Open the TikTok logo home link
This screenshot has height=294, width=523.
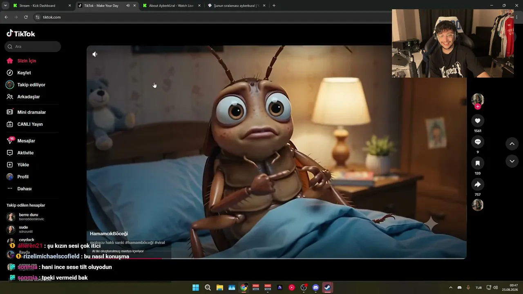(21, 33)
